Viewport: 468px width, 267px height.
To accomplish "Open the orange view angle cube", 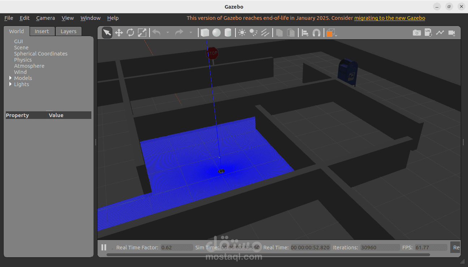I will 330,33.
